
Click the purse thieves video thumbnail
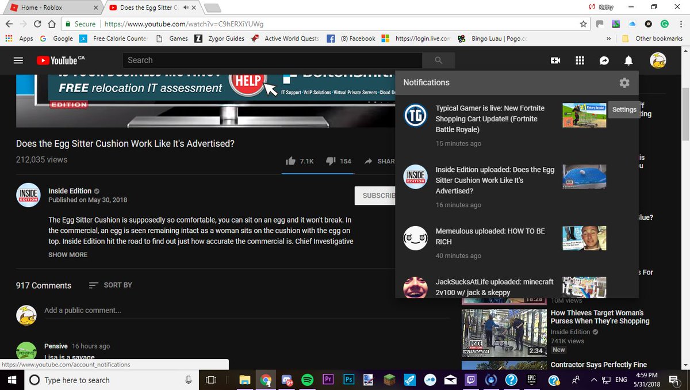pyautogui.click(x=504, y=332)
